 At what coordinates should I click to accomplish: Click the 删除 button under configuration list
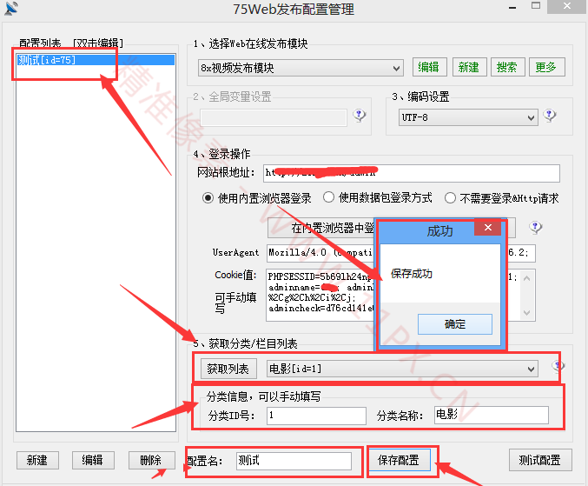click(x=150, y=460)
